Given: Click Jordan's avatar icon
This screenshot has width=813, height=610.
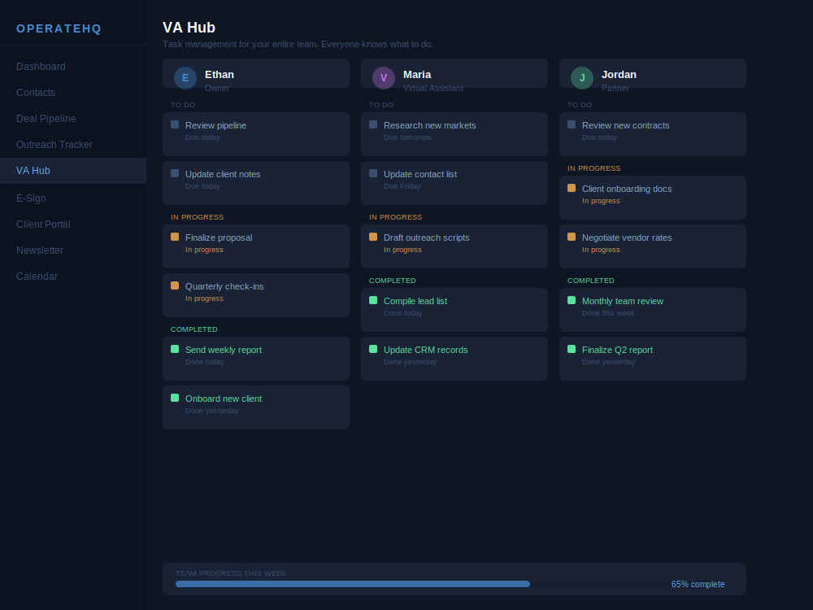Looking at the screenshot, I should (x=582, y=78).
